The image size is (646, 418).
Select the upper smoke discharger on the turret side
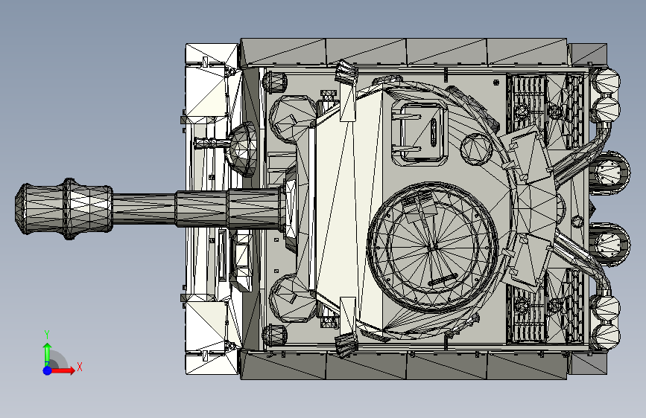coord(345,72)
